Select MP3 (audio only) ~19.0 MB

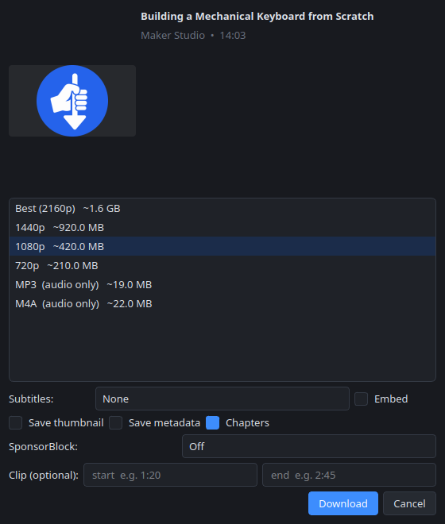click(222, 285)
